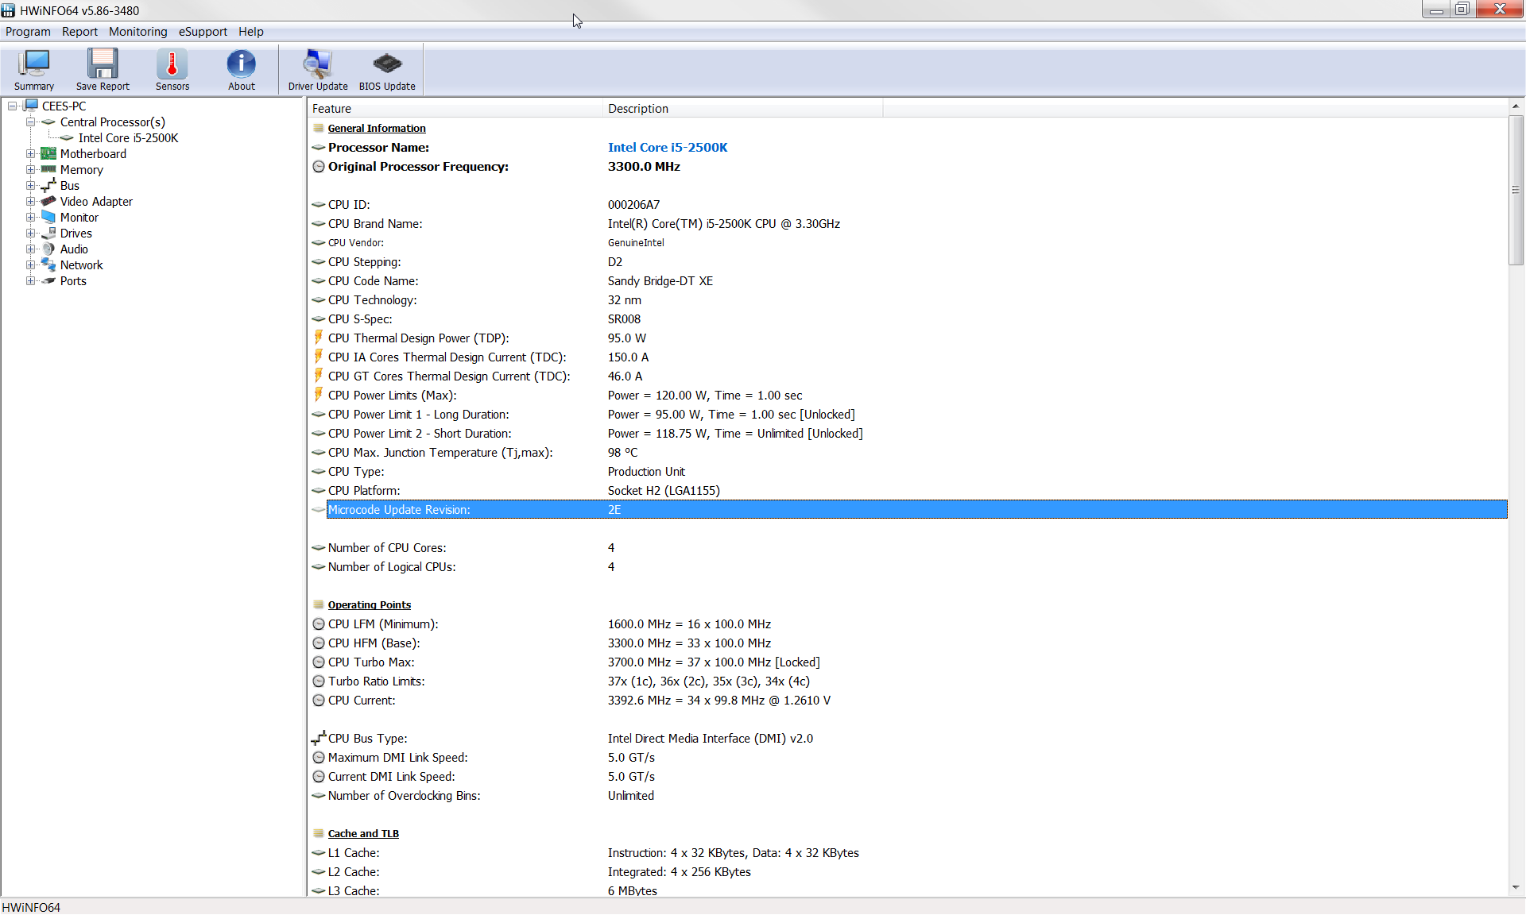This screenshot has width=1526, height=915.
Task: Collapse the Central Processor(s) node
Action: coord(30,122)
